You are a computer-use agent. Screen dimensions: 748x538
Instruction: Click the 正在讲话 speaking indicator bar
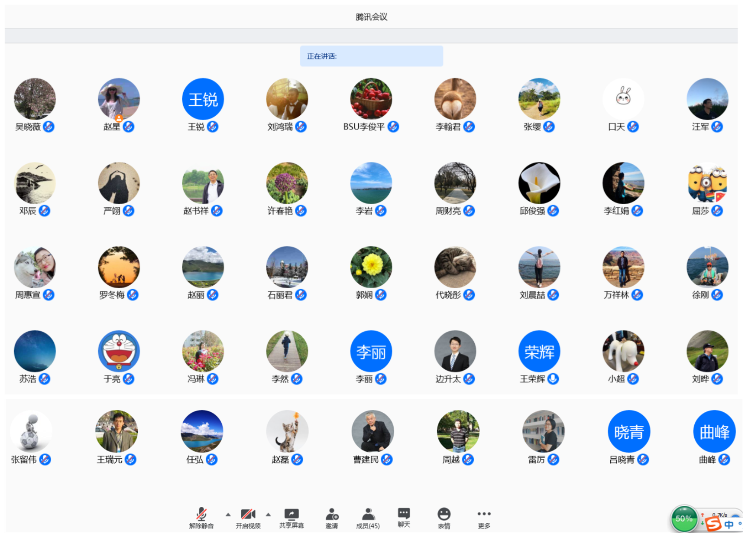pos(371,56)
